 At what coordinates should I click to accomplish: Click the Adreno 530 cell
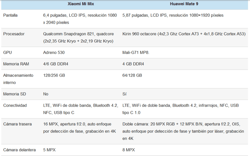(54, 52)
